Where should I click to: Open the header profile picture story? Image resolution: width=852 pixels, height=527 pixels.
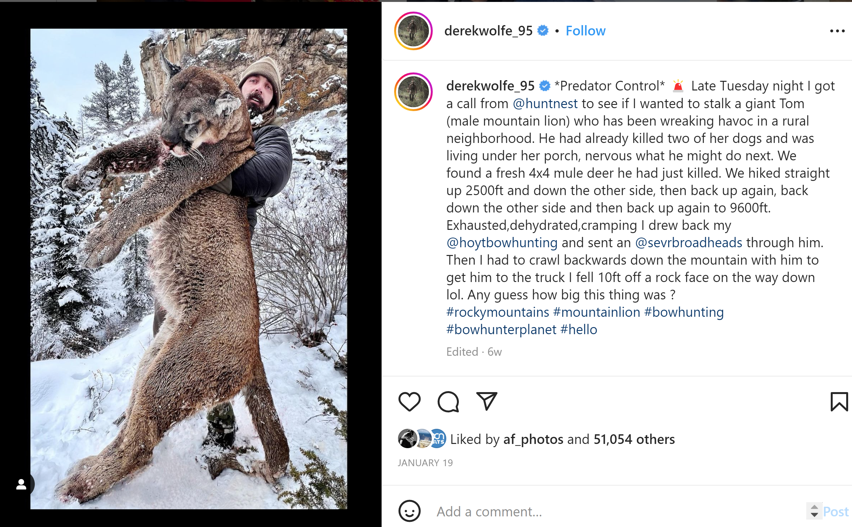(413, 31)
